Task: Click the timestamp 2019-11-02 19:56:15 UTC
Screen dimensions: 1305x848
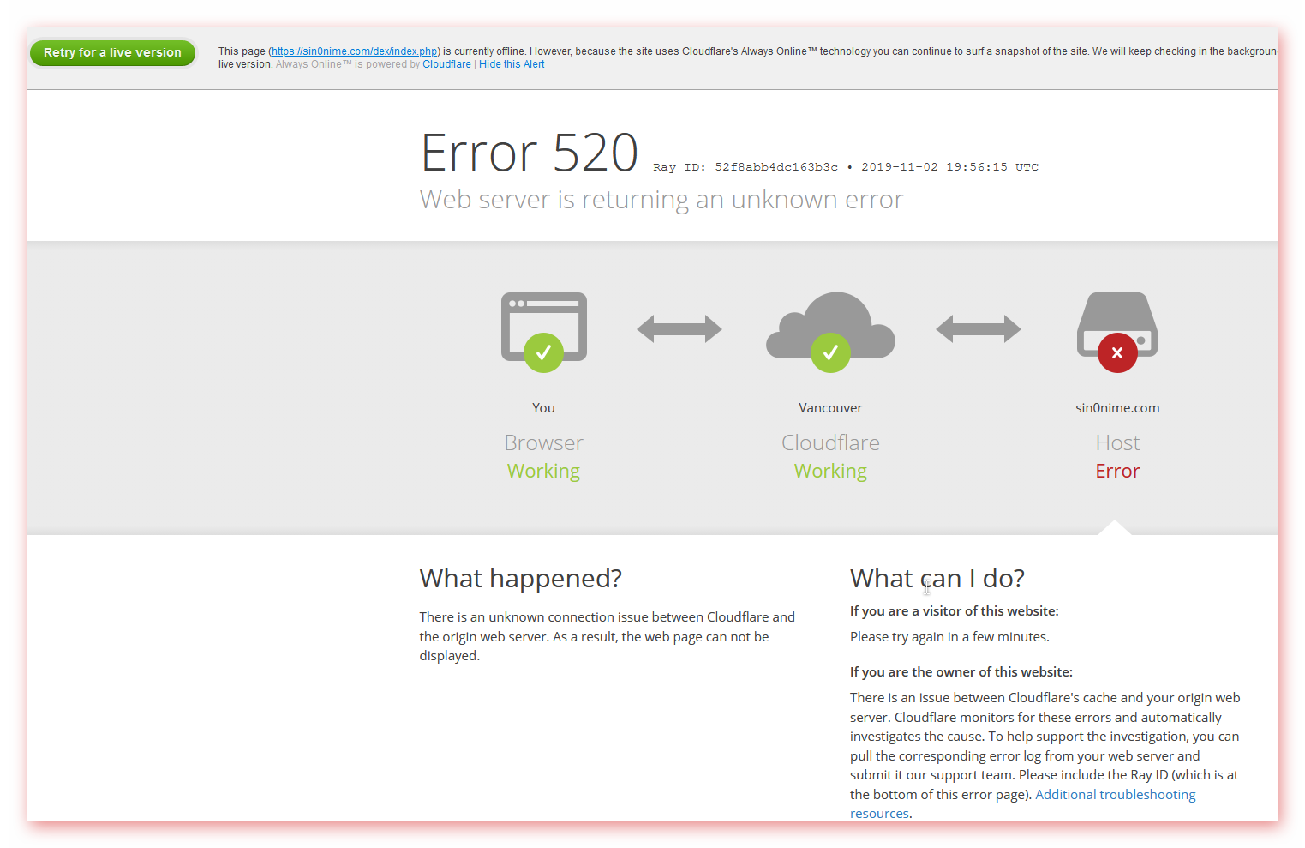Action: (949, 167)
